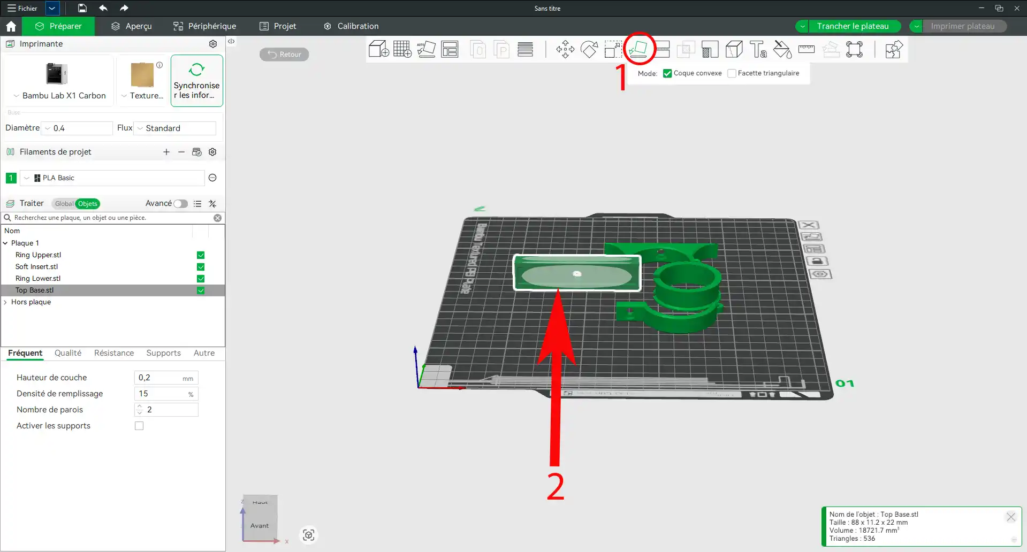
Task: Select the Text shape tool
Action: (758, 50)
